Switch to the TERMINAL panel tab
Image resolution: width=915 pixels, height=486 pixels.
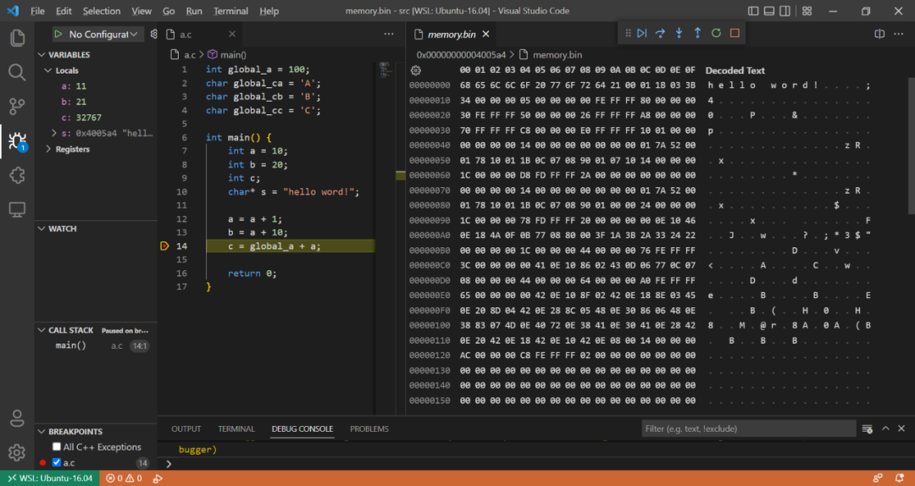tap(236, 428)
